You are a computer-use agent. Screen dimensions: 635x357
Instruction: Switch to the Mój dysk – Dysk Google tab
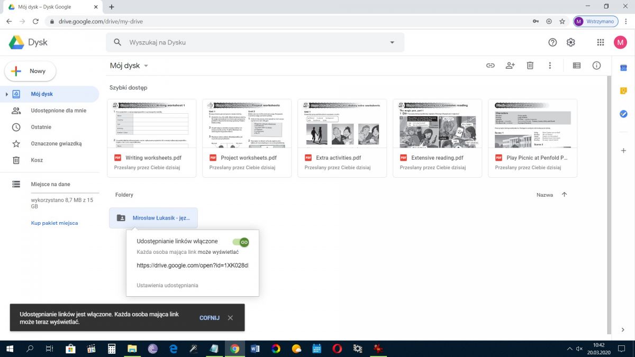[x=52, y=7]
